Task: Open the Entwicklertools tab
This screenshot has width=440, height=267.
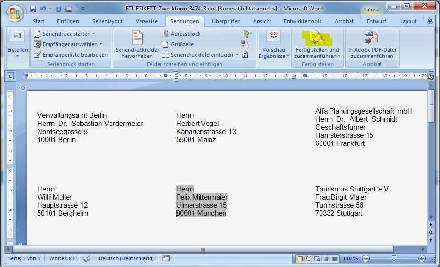Action: point(302,21)
